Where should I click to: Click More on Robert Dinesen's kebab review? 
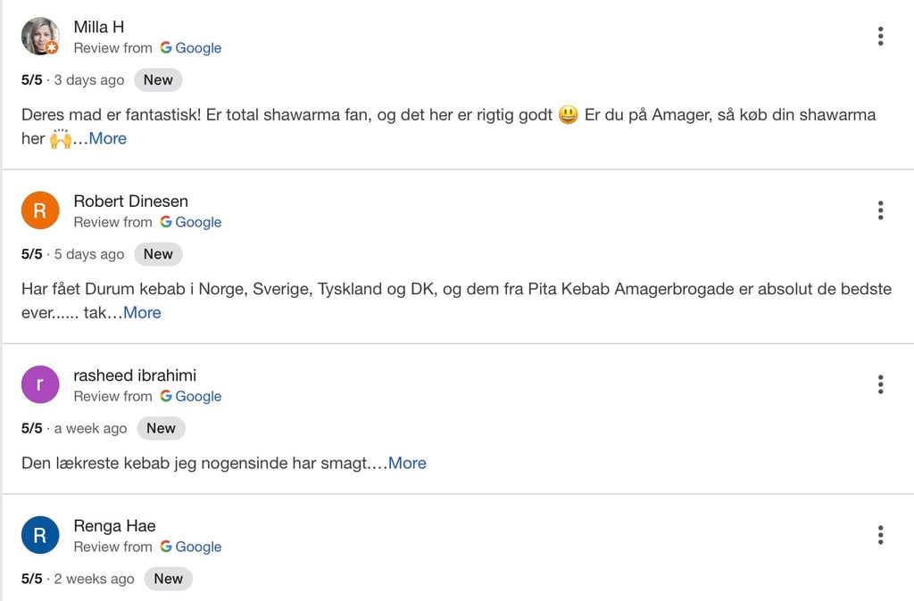pos(141,312)
